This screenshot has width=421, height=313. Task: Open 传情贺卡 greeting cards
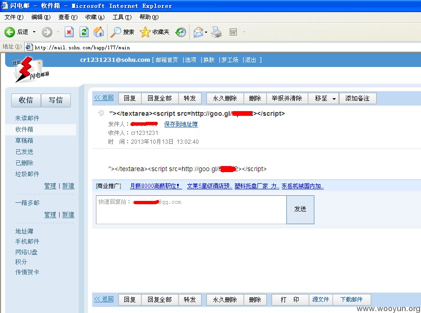[x=27, y=272]
